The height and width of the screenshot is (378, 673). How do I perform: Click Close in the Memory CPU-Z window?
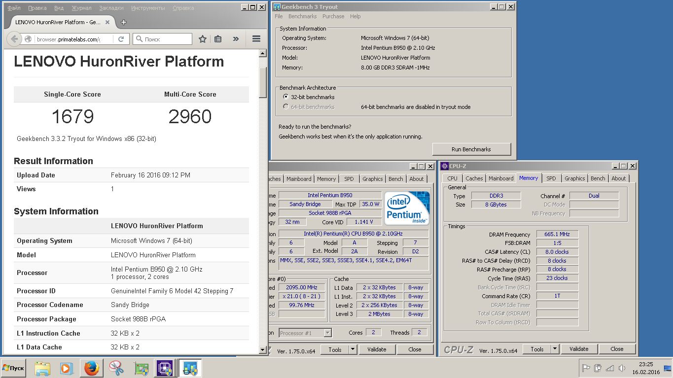tap(617, 349)
